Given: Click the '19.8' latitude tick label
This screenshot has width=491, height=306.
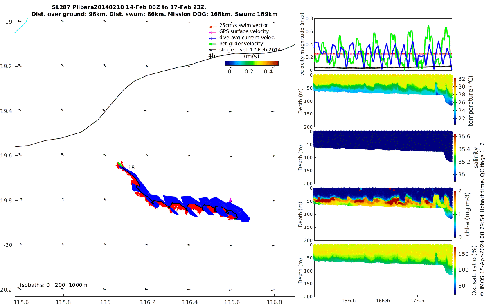Looking at the screenshot, I should click(7, 200).
